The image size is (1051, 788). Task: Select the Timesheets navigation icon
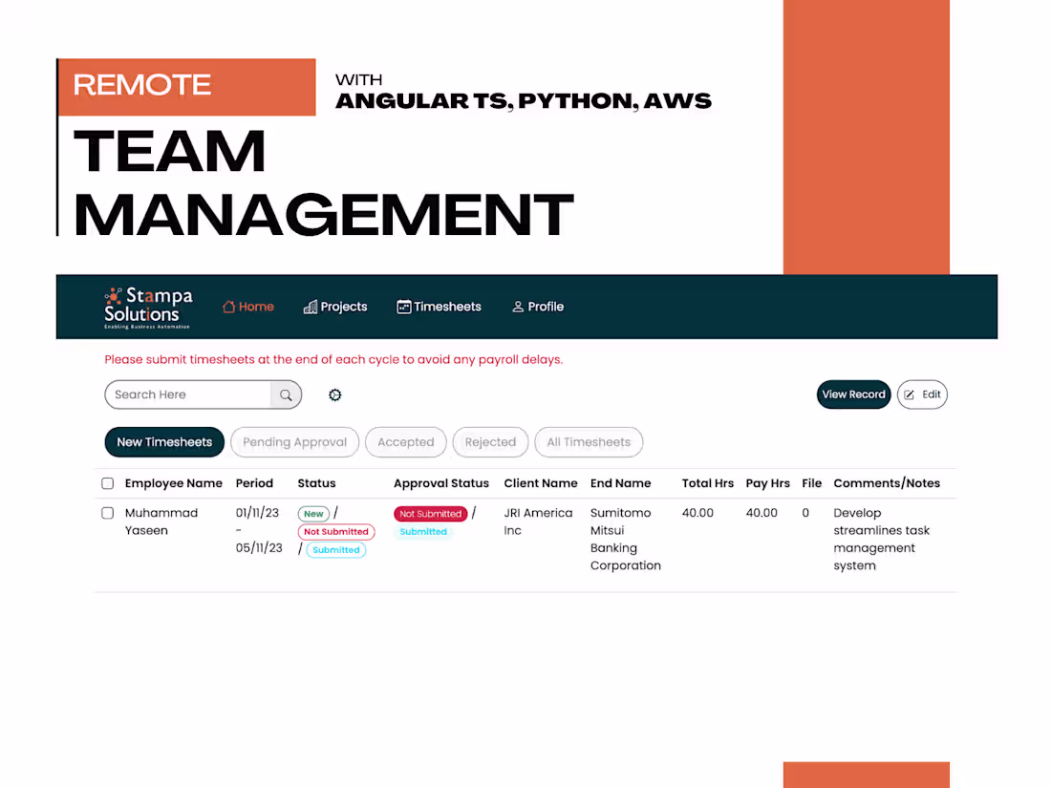pyautogui.click(x=404, y=307)
